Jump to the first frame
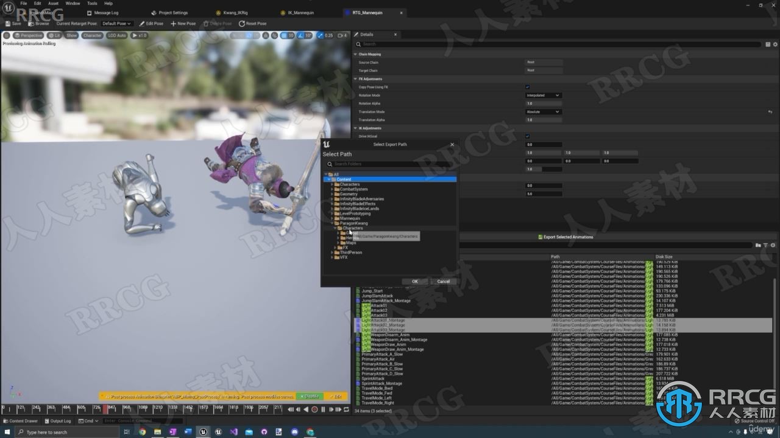The height and width of the screenshot is (438, 780). [291, 409]
